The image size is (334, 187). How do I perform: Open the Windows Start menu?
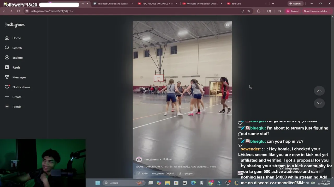pyautogui.click(x=98, y=183)
